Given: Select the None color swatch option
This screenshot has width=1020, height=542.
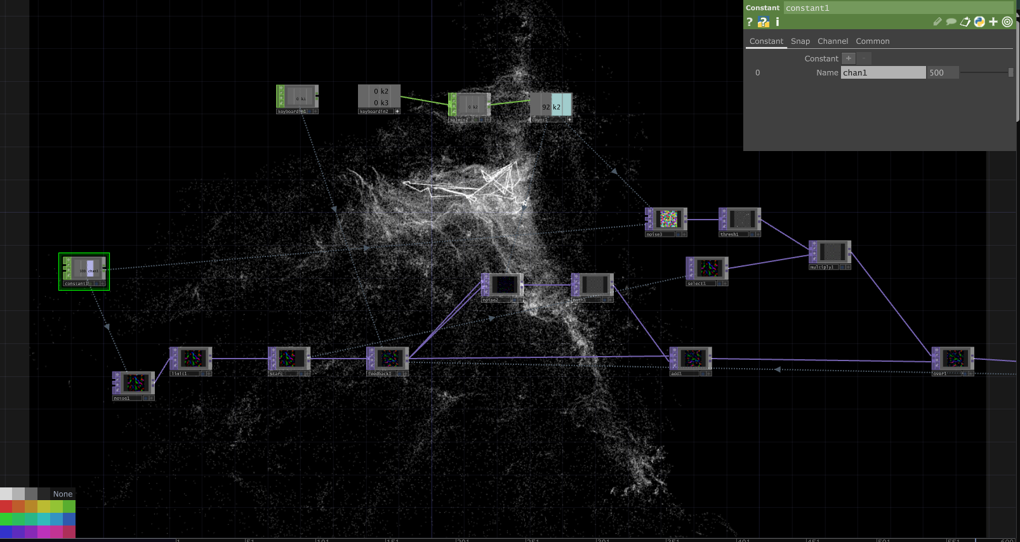Looking at the screenshot, I should point(63,494).
